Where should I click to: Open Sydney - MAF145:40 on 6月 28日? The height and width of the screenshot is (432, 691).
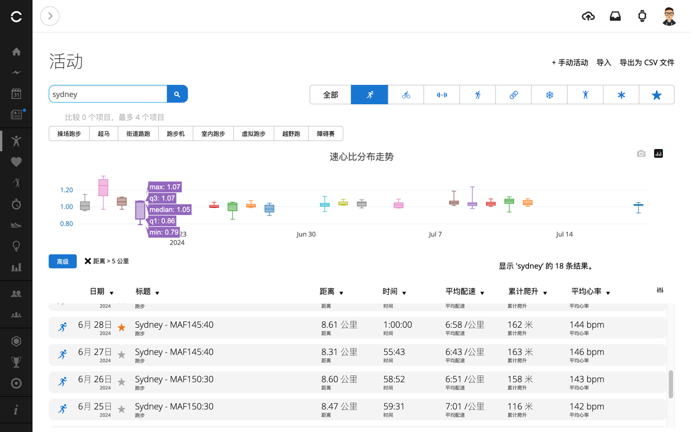174,325
